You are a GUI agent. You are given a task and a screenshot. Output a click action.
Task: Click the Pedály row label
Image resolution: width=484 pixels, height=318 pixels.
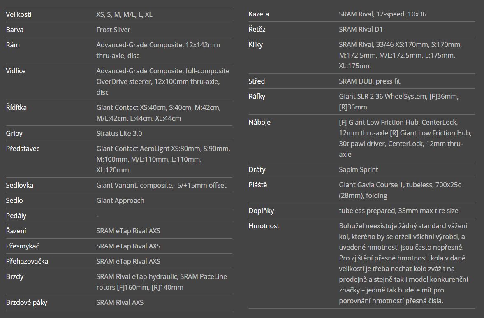click(16, 216)
